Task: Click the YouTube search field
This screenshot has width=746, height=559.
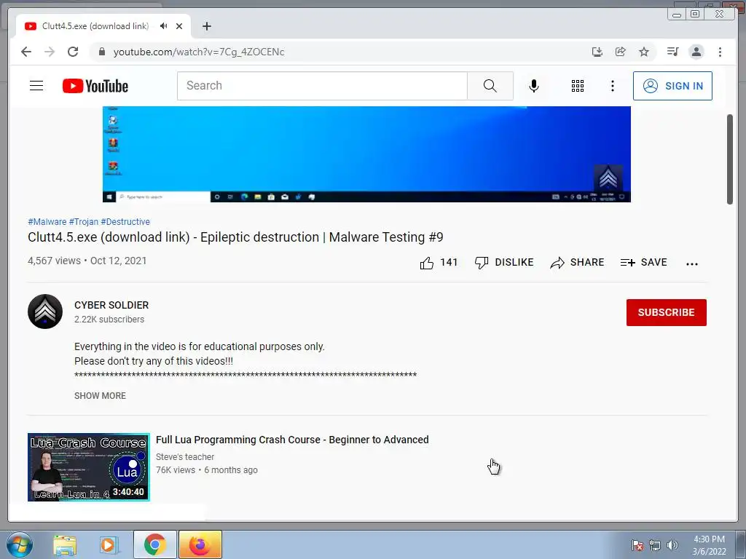Action: coord(322,86)
